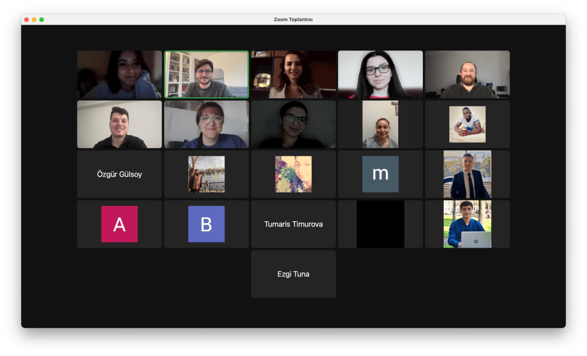Minimize the meeting with the yellow button
Image resolution: width=587 pixels, height=356 pixels.
tap(34, 19)
